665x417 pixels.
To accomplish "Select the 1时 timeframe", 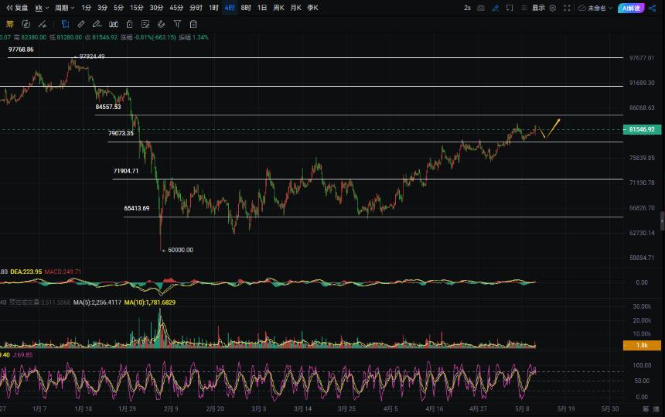I will click(x=213, y=8).
